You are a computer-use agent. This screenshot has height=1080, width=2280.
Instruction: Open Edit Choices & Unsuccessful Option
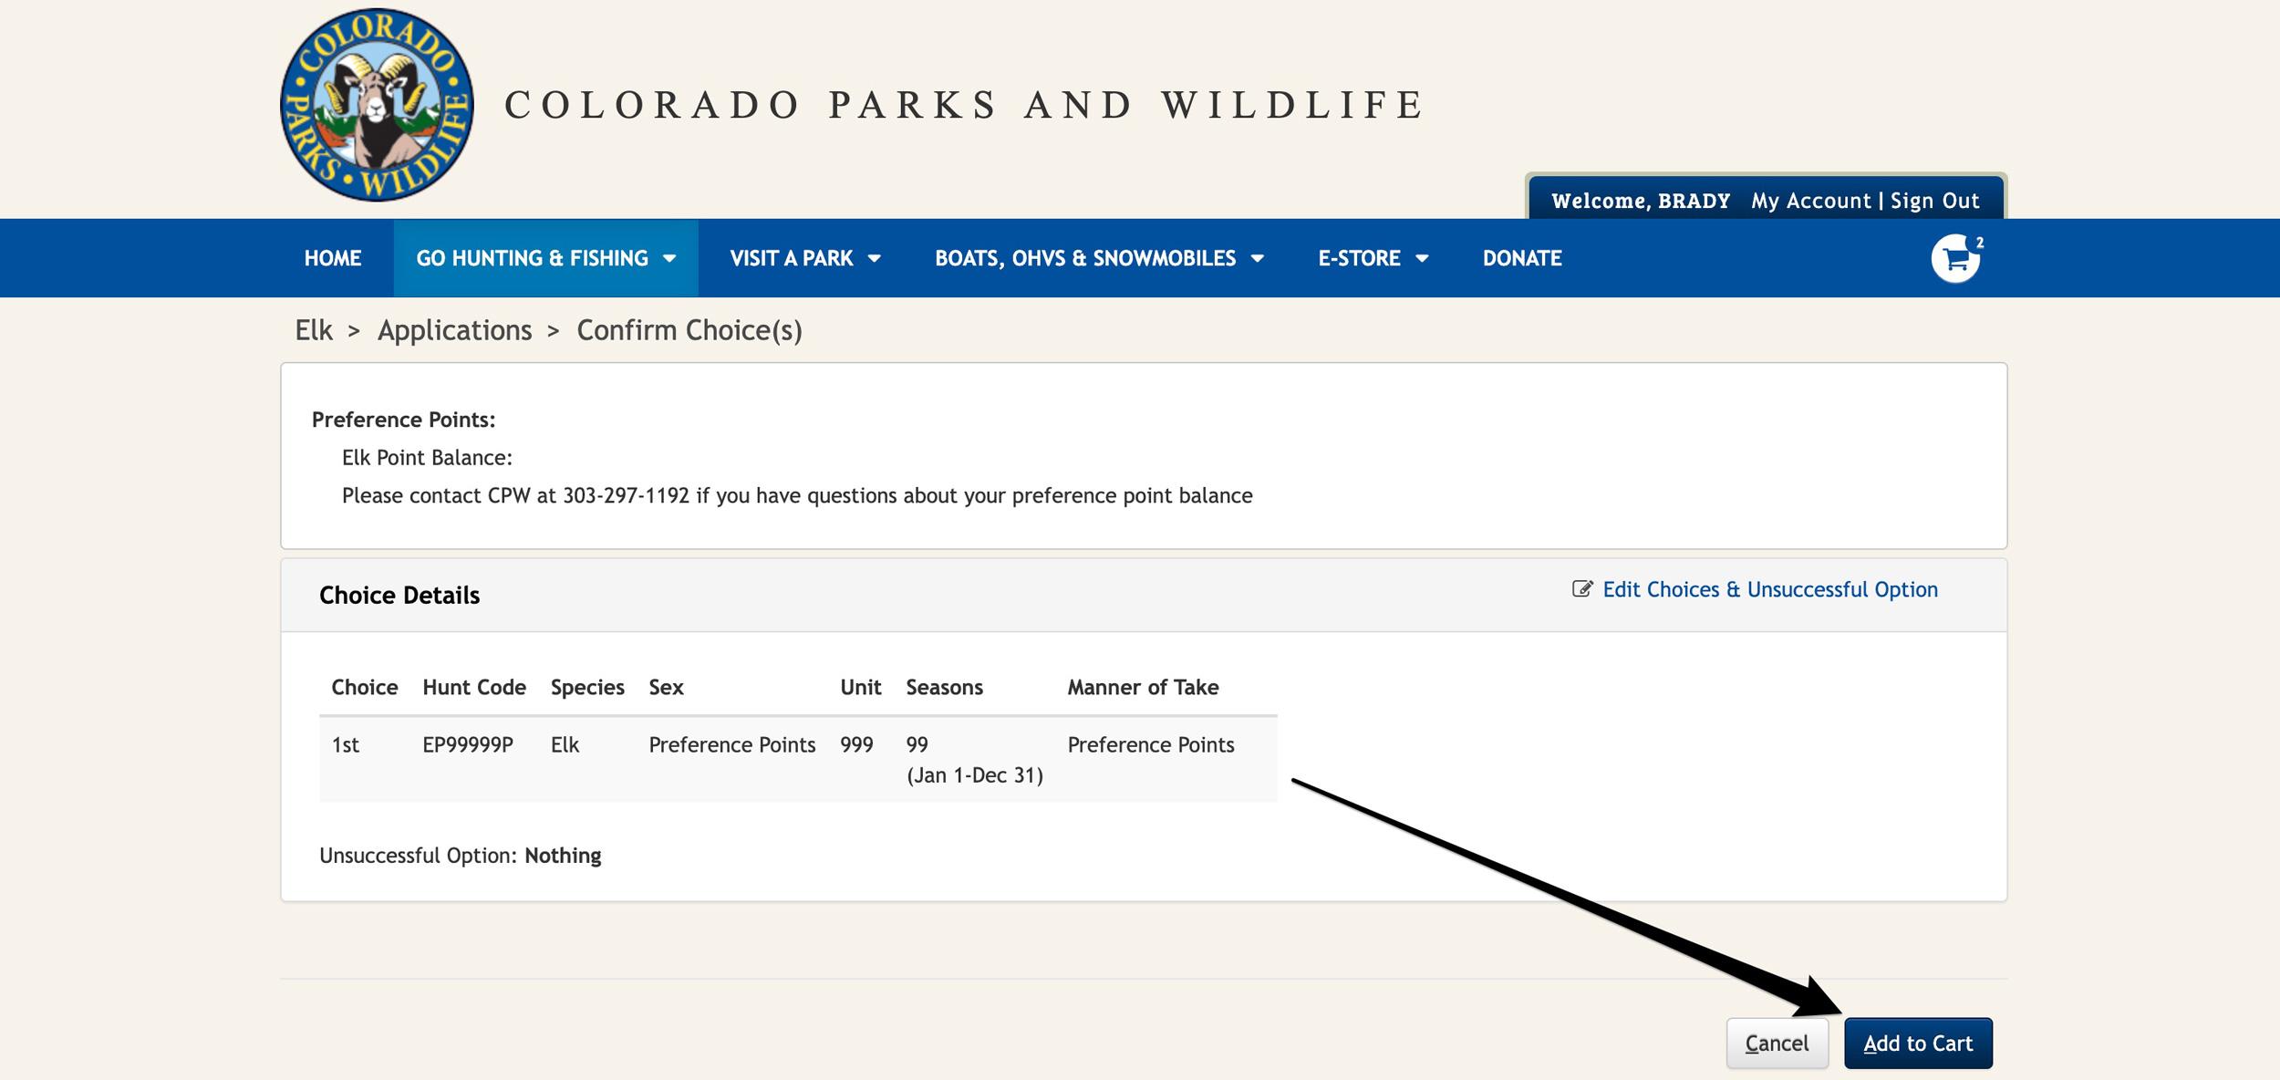point(1770,589)
